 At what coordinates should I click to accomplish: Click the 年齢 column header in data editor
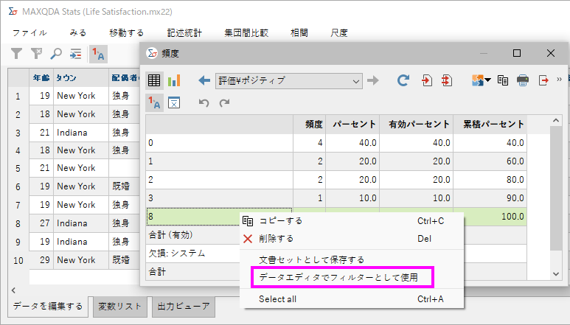coord(41,77)
